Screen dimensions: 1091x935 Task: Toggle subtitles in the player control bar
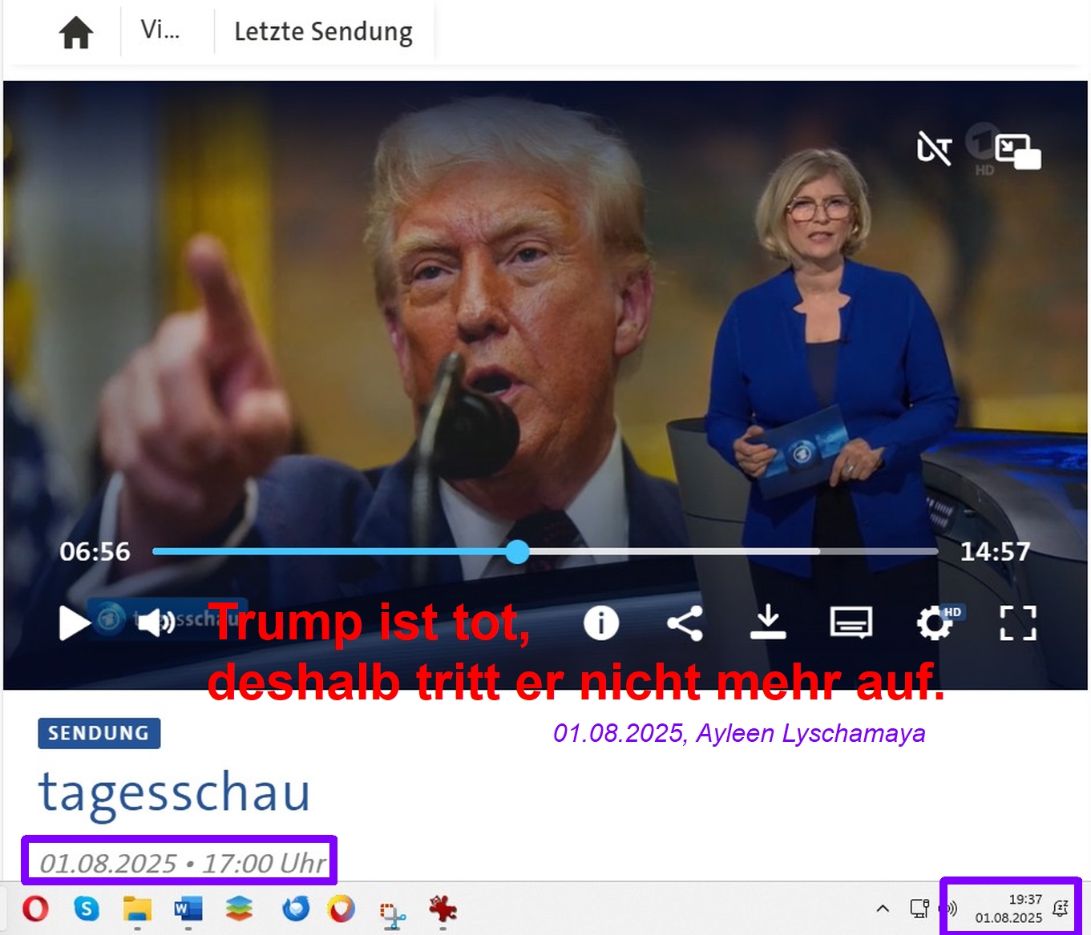pos(851,623)
